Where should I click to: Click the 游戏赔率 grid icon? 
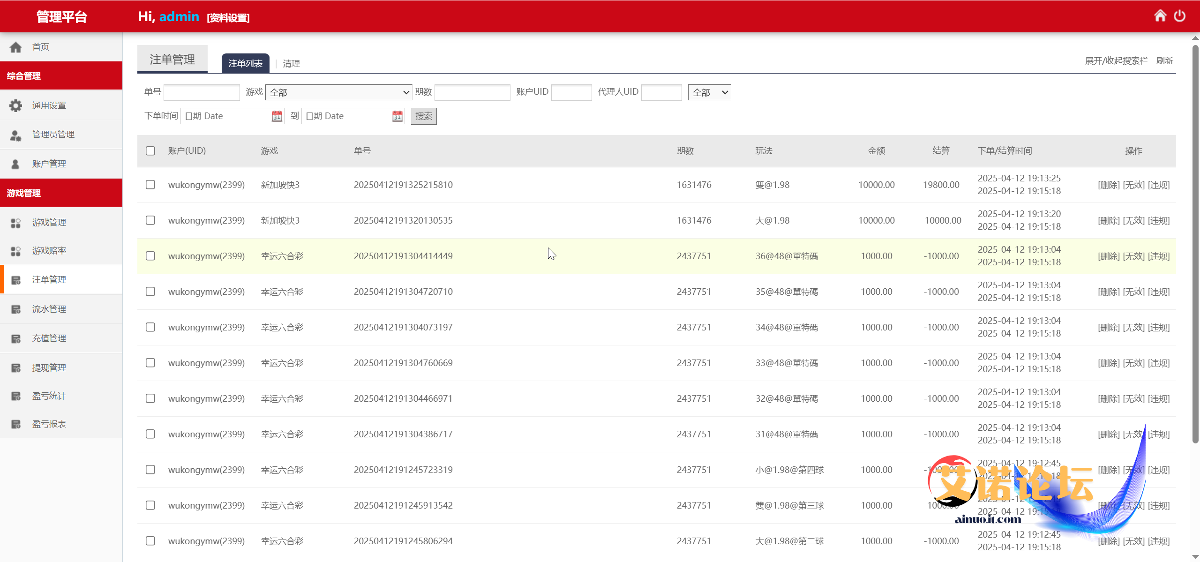pyautogui.click(x=16, y=251)
